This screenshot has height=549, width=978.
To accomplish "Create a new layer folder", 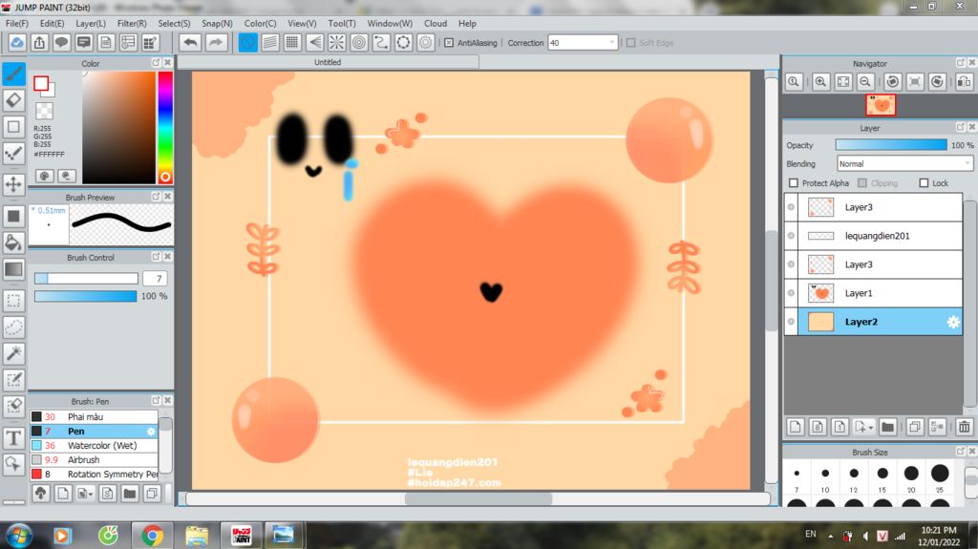I will click(887, 427).
